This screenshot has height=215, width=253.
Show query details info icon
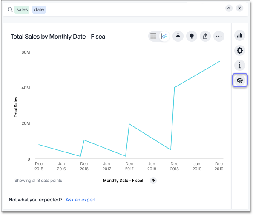click(240, 65)
